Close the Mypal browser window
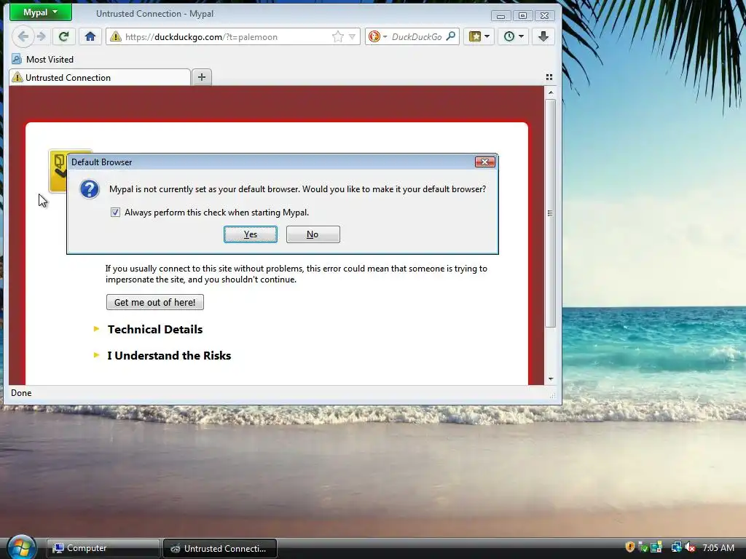This screenshot has height=559, width=746. point(544,16)
